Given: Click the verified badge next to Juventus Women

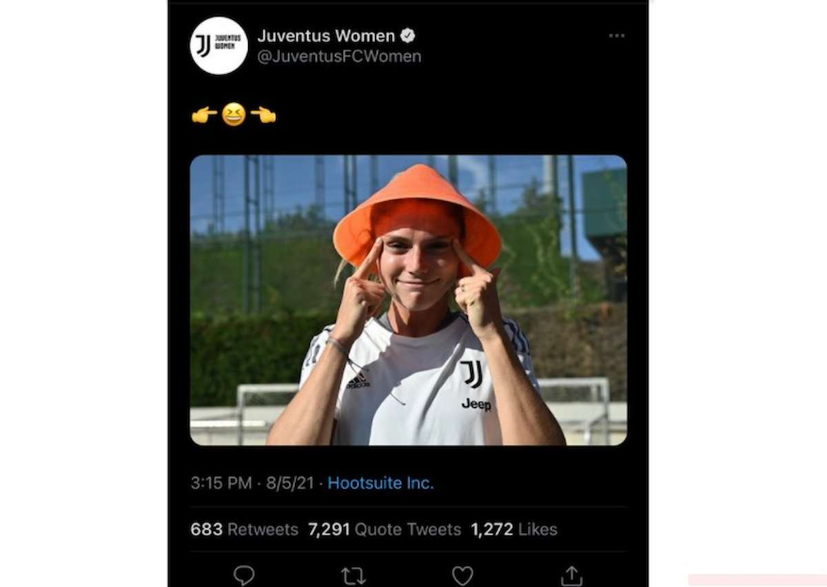Looking at the screenshot, I should (x=409, y=35).
